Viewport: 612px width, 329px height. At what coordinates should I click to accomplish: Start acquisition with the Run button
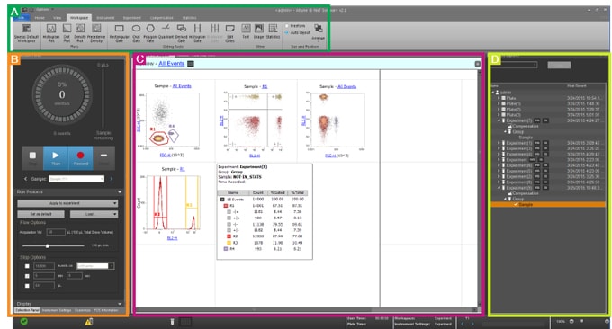tap(56, 158)
